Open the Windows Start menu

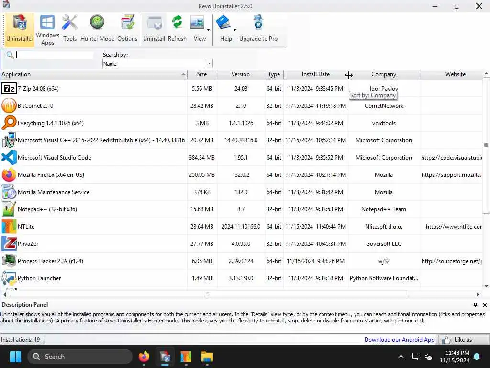pyautogui.click(x=15, y=356)
